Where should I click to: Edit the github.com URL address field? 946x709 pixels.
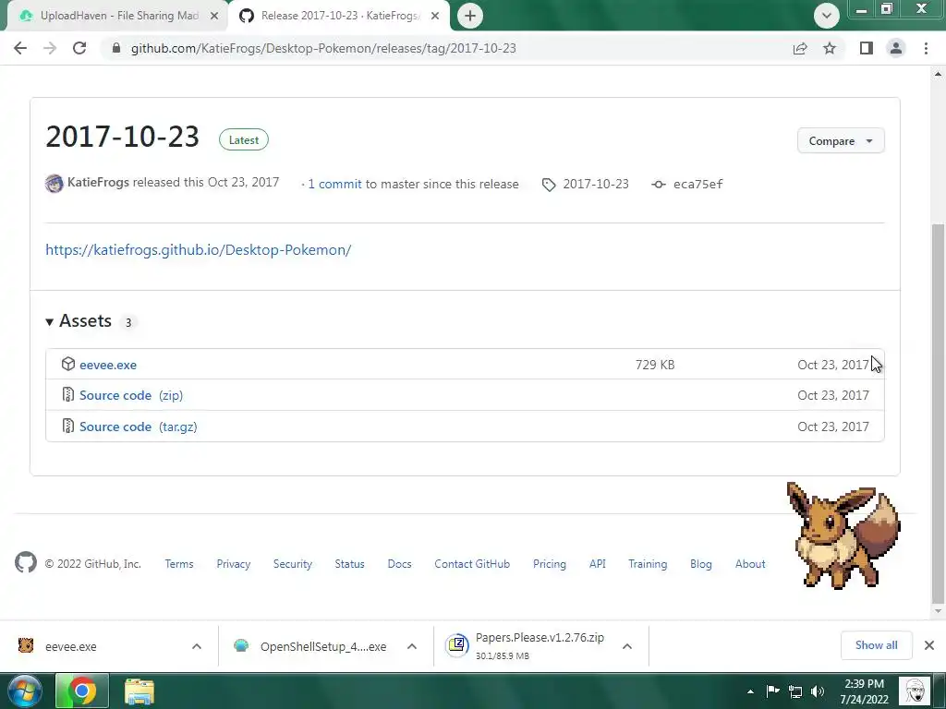tap(323, 48)
